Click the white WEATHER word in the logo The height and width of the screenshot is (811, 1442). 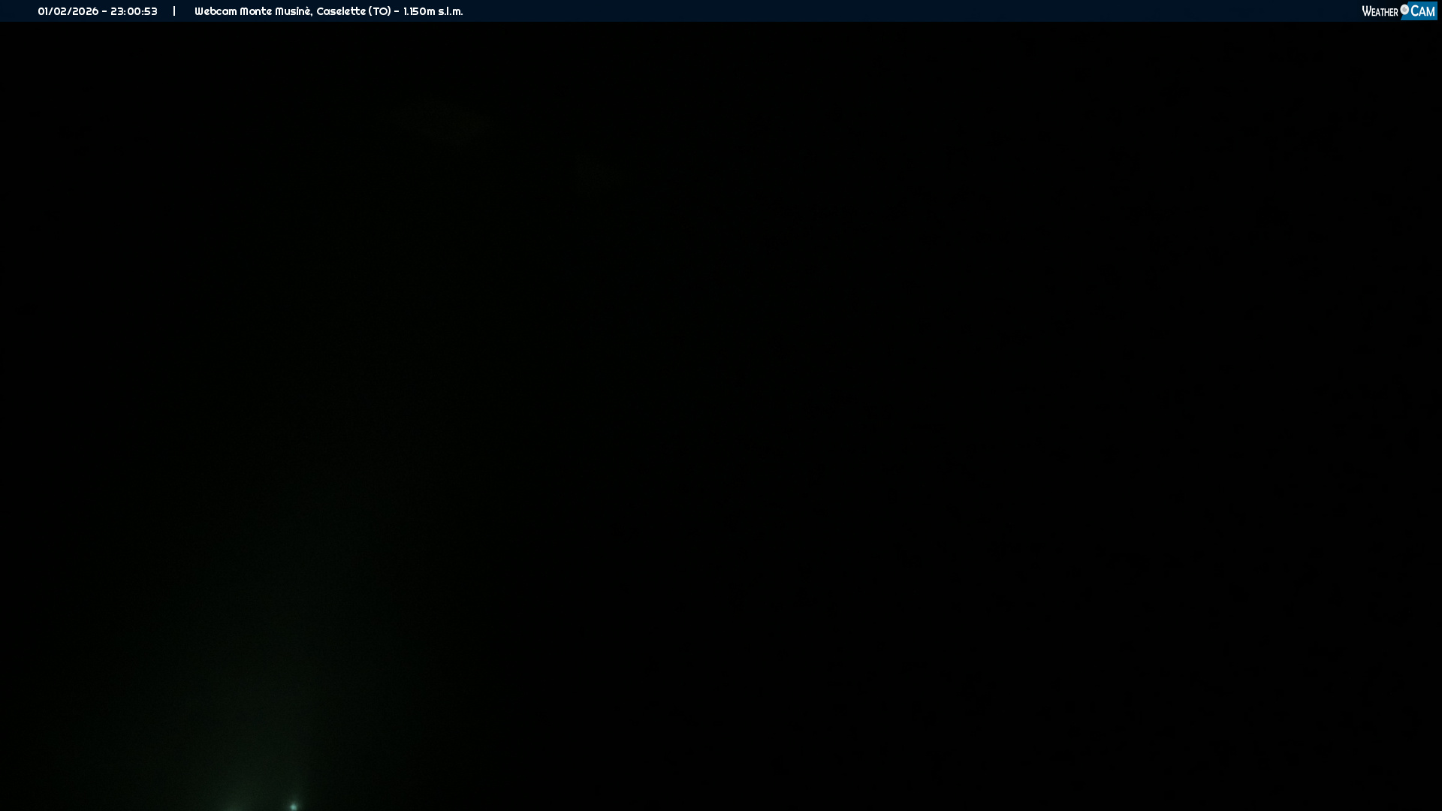(x=1380, y=12)
